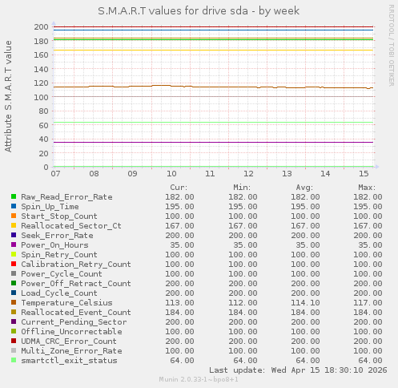Click the Current_Pending_Sector legend label

click(74, 322)
